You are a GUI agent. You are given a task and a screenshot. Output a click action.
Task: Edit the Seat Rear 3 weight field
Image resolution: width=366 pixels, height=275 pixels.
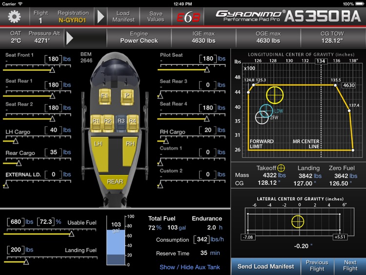208,85
